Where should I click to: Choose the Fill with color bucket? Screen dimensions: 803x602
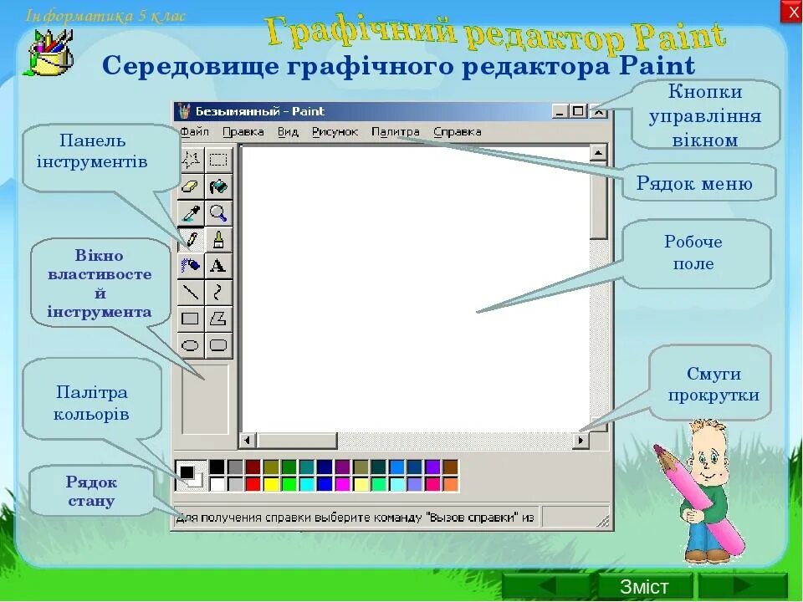(x=218, y=186)
